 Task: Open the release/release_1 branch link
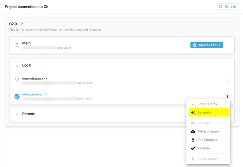34,94
